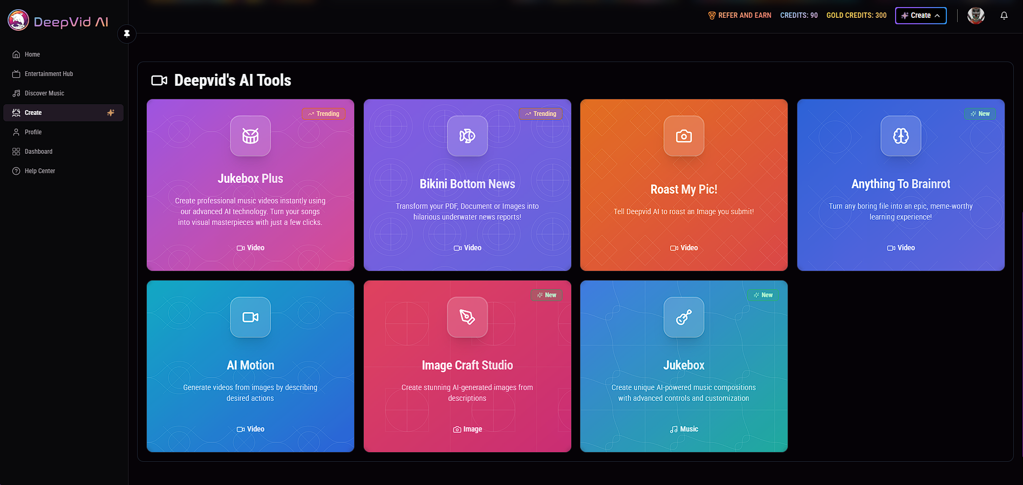Open Discover Music in the sidebar
Screen dimensions: 1023x485
point(64,93)
